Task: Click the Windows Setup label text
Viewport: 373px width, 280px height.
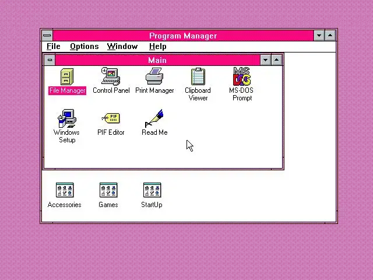Action: [67, 136]
